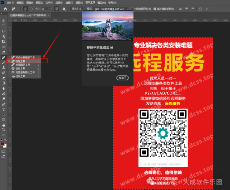Close the 远程安装服务.jpg document tab
Image resolution: width=230 pixels, height=190 pixels.
48,15
